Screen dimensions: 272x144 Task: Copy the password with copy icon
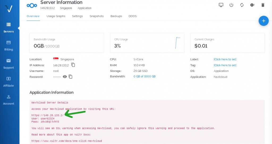point(71,77)
